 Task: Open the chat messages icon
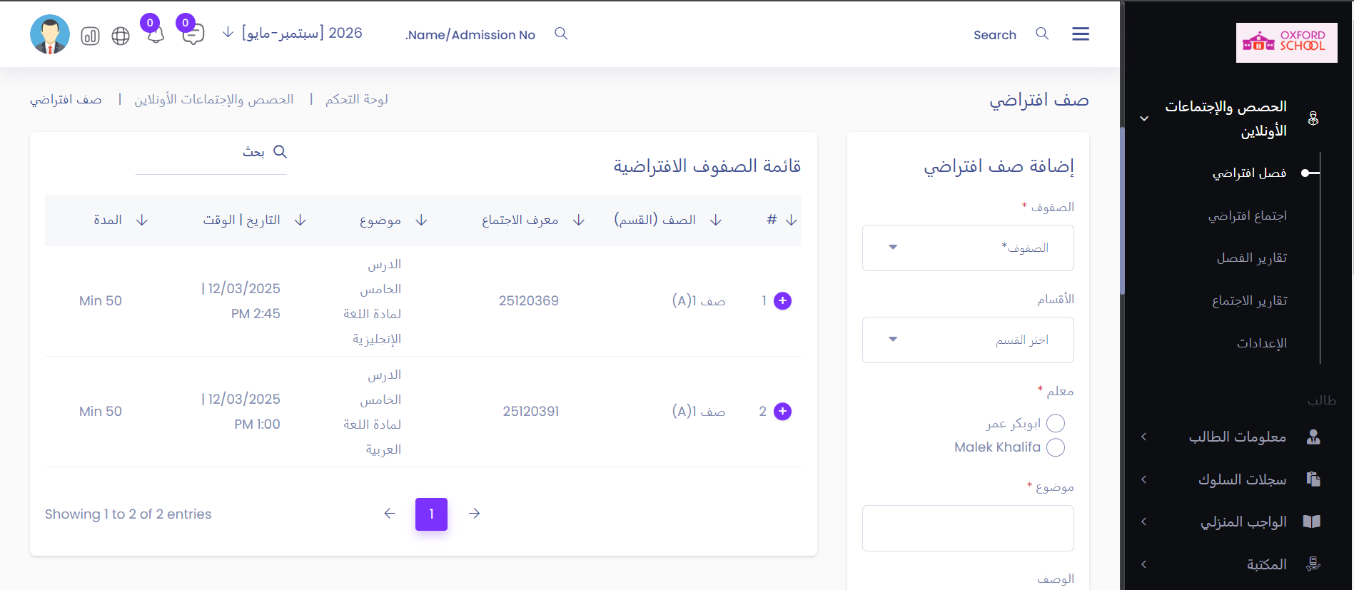193,34
